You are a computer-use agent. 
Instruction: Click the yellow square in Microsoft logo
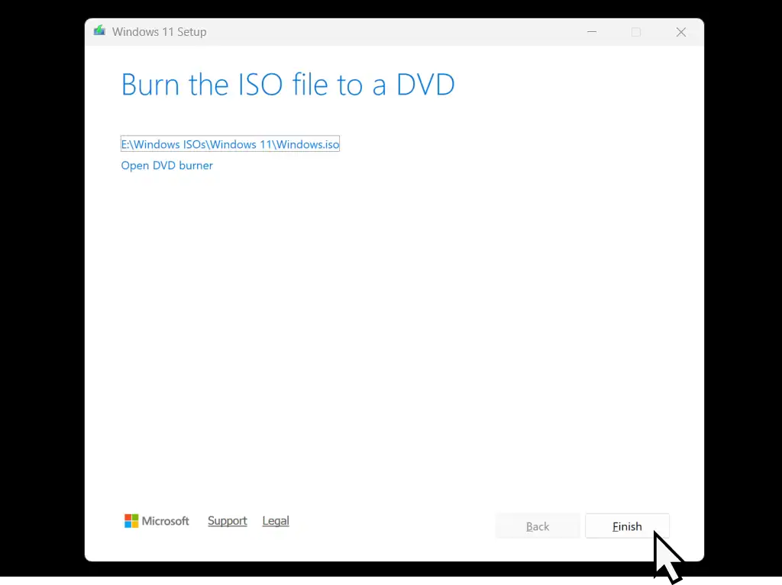(x=135, y=525)
